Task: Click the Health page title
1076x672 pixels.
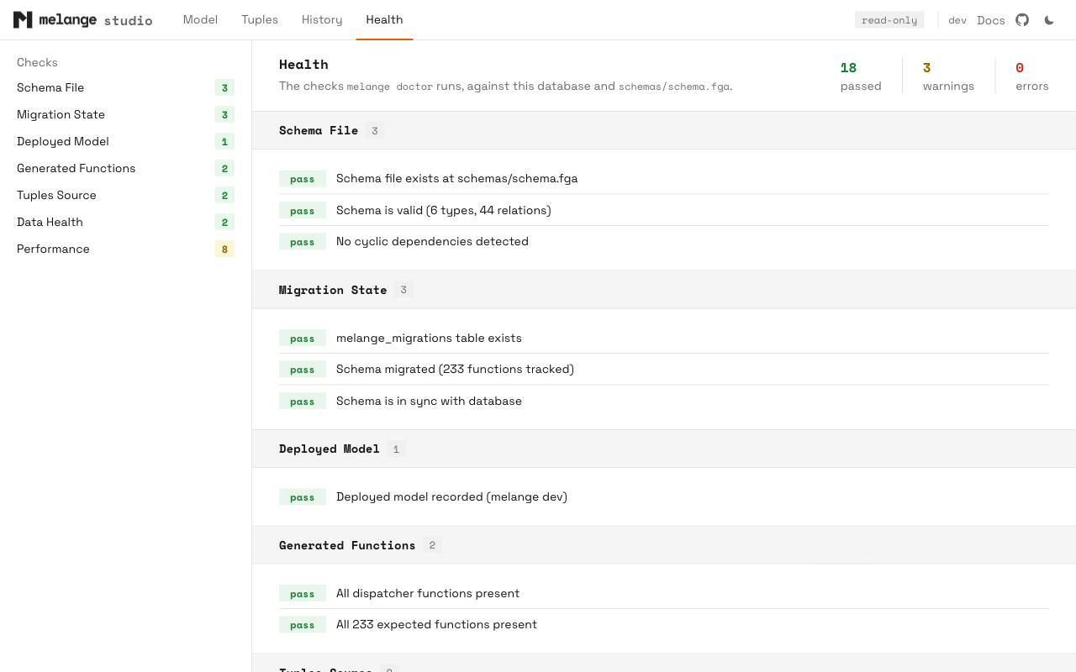Action: pyautogui.click(x=303, y=65)
